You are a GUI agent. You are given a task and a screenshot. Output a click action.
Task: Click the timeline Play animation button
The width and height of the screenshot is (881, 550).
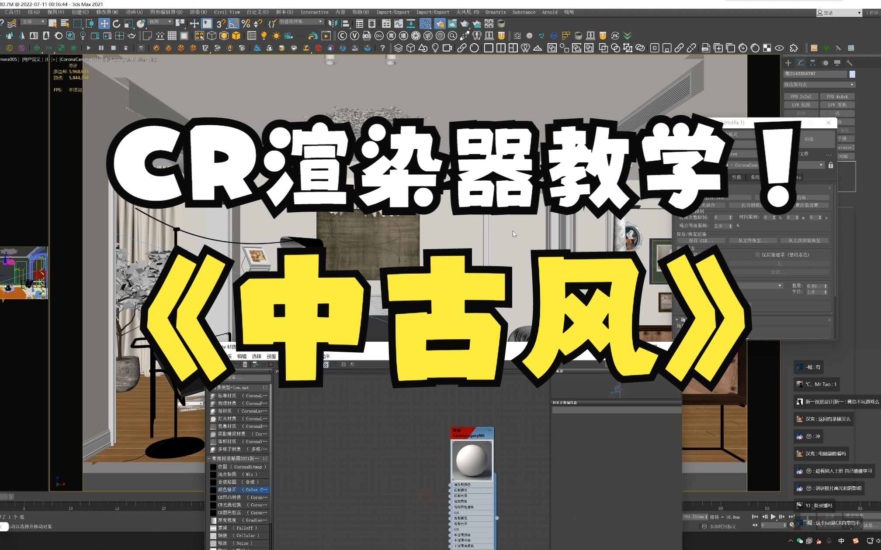(773, 516)
